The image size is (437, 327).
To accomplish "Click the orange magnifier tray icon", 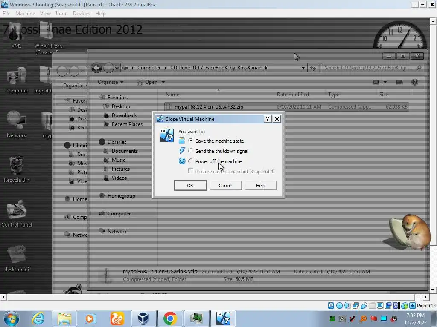I will (x=363, y=318).
